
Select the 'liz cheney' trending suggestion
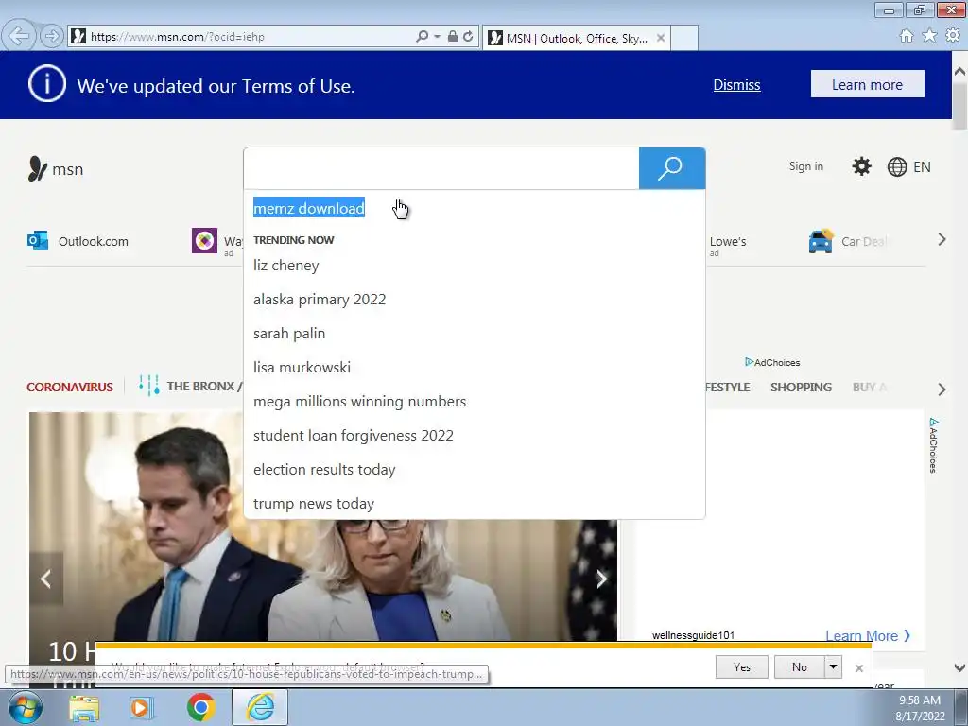point(285,266)
